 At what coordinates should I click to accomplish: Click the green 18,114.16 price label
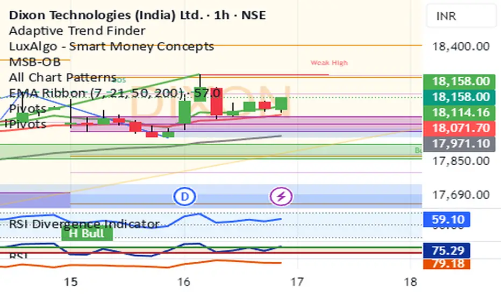click(459, 113)
